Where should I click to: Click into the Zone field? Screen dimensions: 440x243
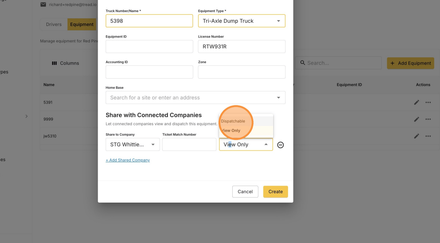coord(242,72)
